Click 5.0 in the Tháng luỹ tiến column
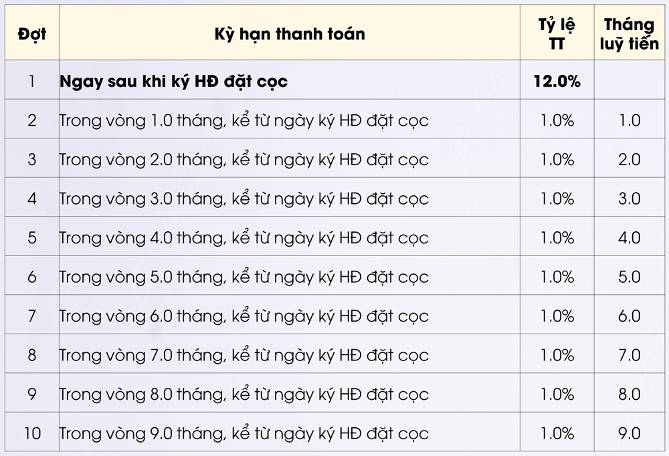The height and width of the screenshot is (456, 669). click(x=629, y=277)
